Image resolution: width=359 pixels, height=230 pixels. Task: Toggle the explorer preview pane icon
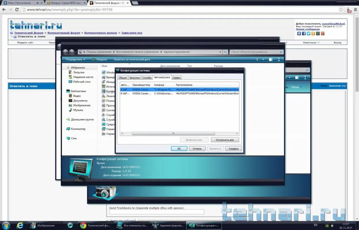click(x=271, y=59)
